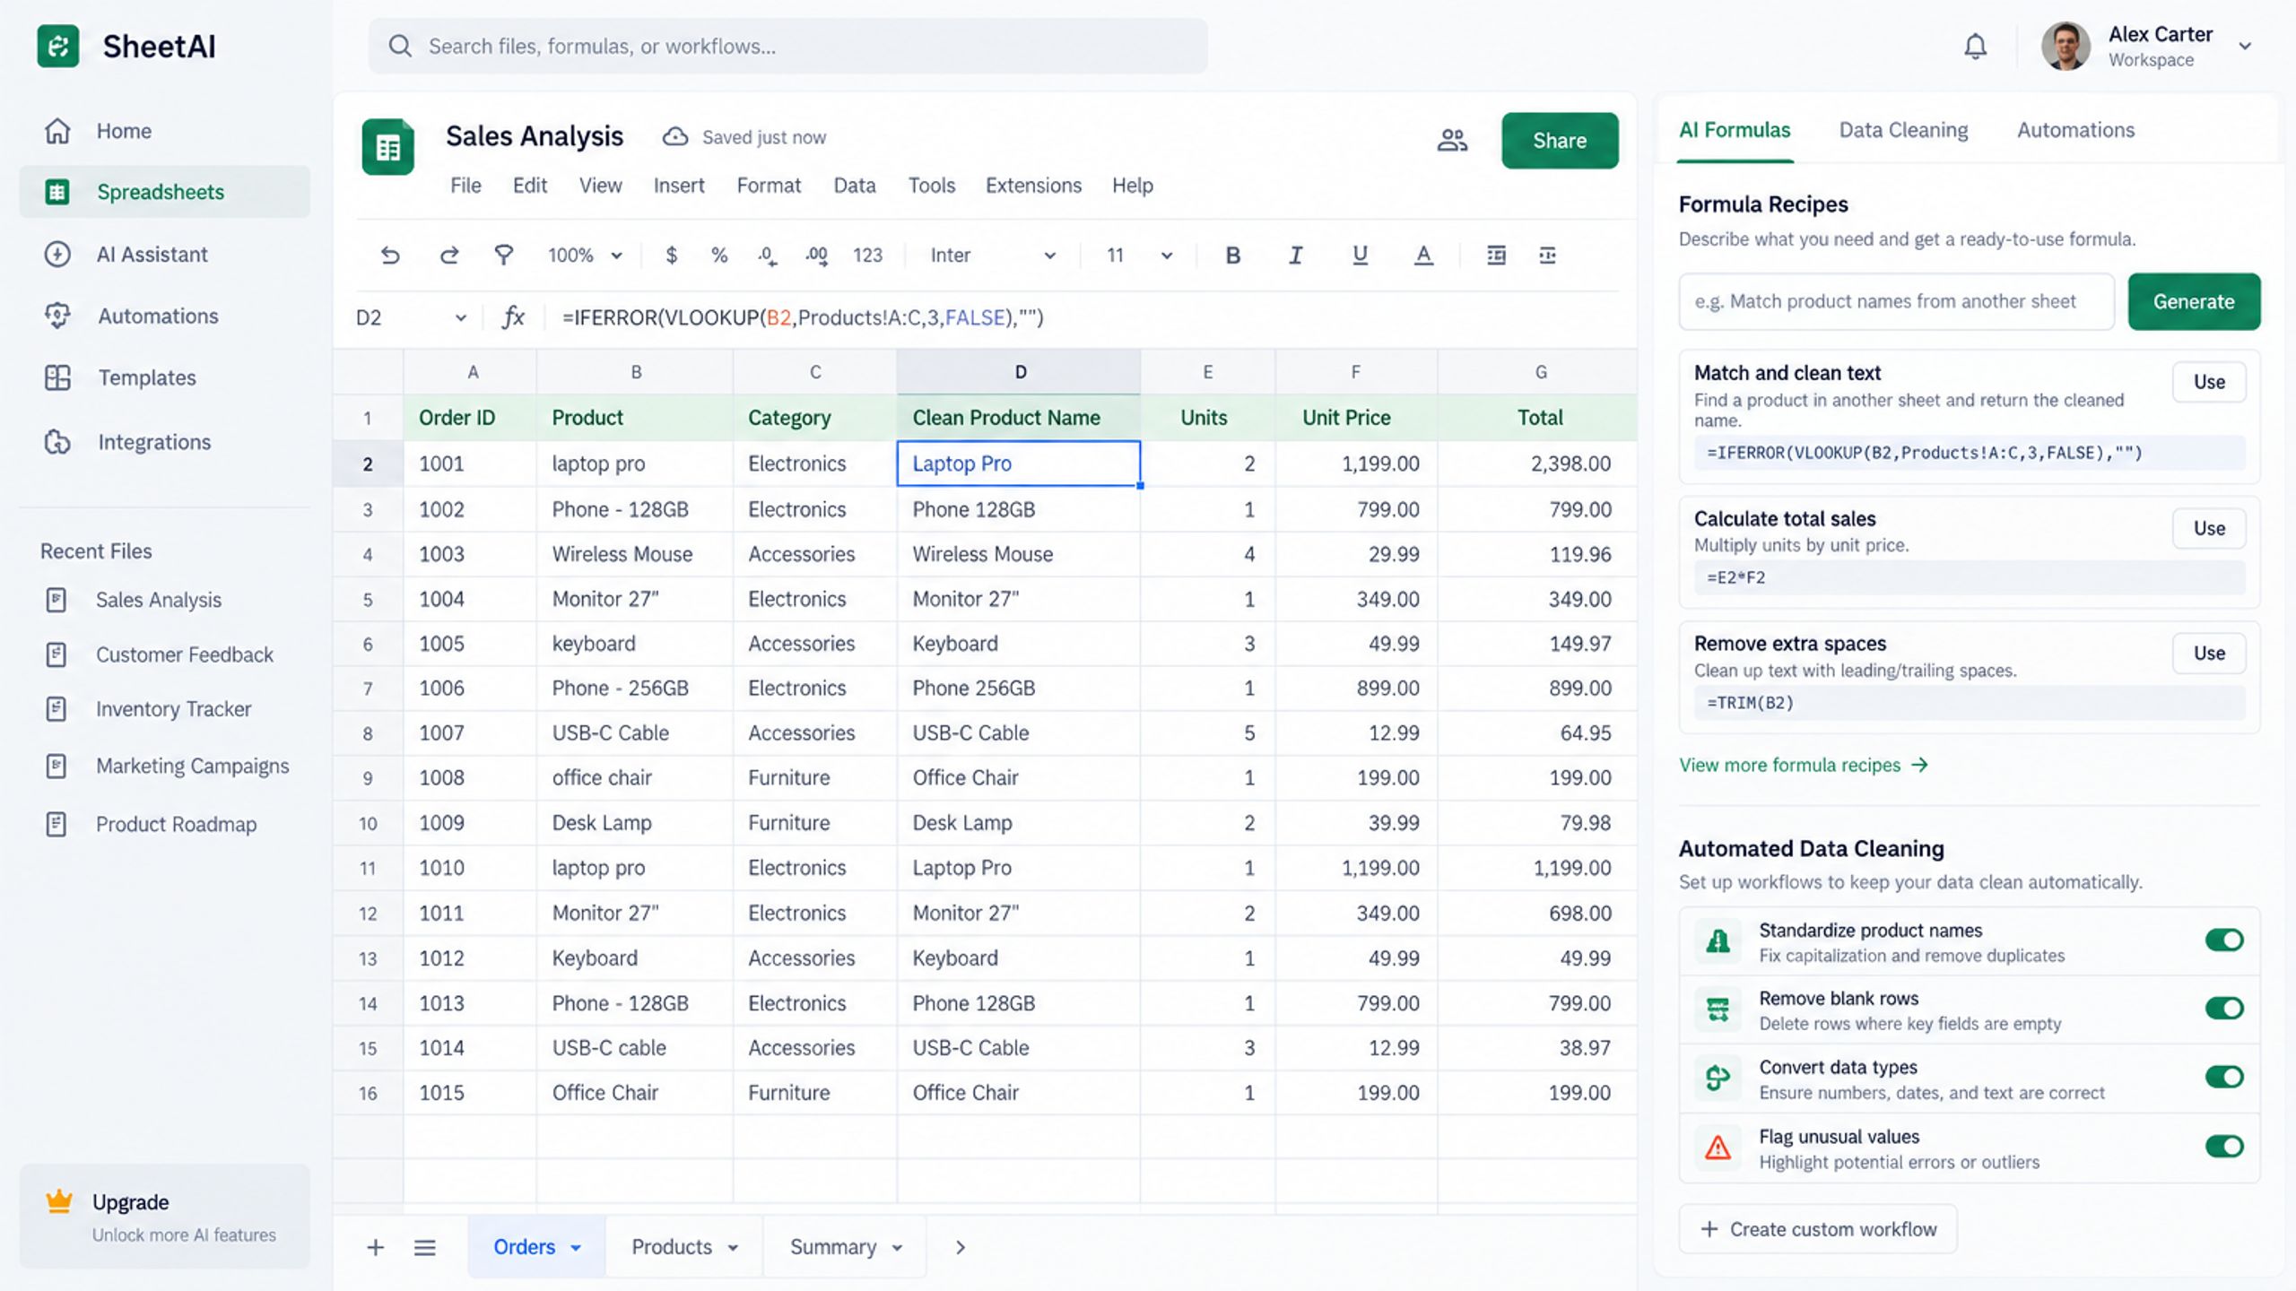Open all sheets list icon
Viewport: 2296px width, 1291px height.
tap(425, 1247)
